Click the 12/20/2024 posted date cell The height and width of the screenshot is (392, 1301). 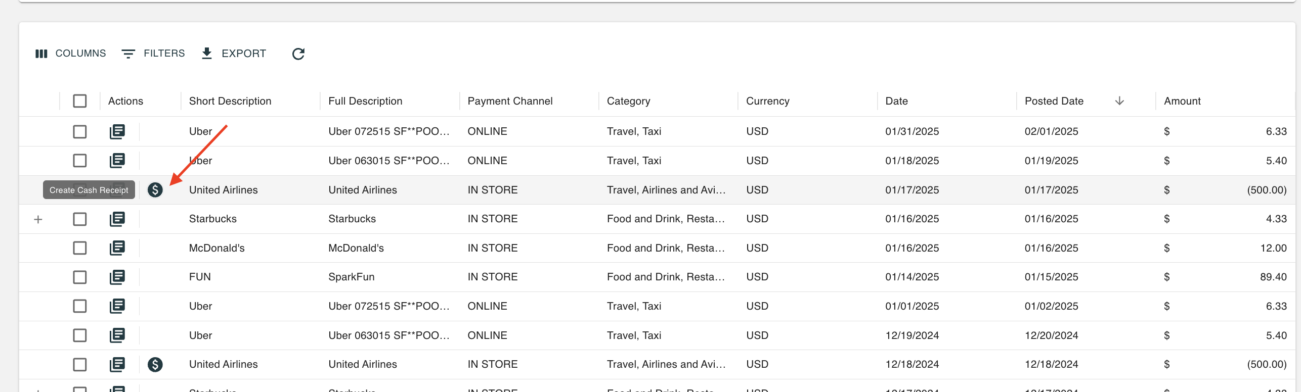pyautogui.click(x=1051, y=335)
